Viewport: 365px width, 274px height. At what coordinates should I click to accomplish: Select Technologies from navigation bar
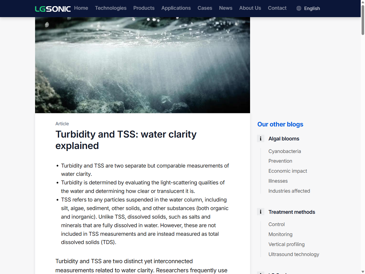(111, 8)
